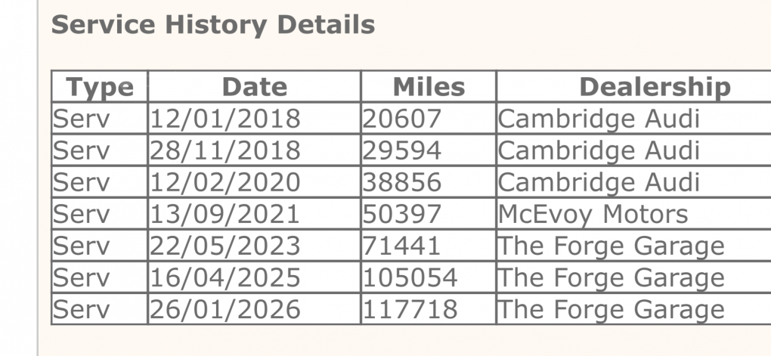
Task: Click the 26/01/2026 date cell
Action: coord(225,309)
